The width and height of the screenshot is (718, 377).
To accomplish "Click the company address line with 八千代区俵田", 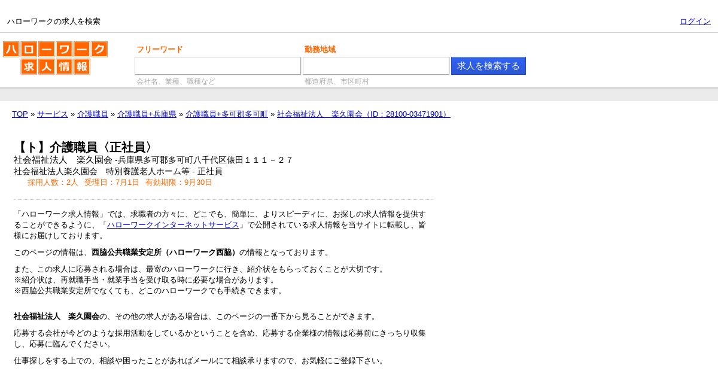I will coord(153,160).
